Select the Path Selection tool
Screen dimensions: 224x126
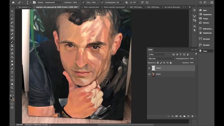point(12,76)
